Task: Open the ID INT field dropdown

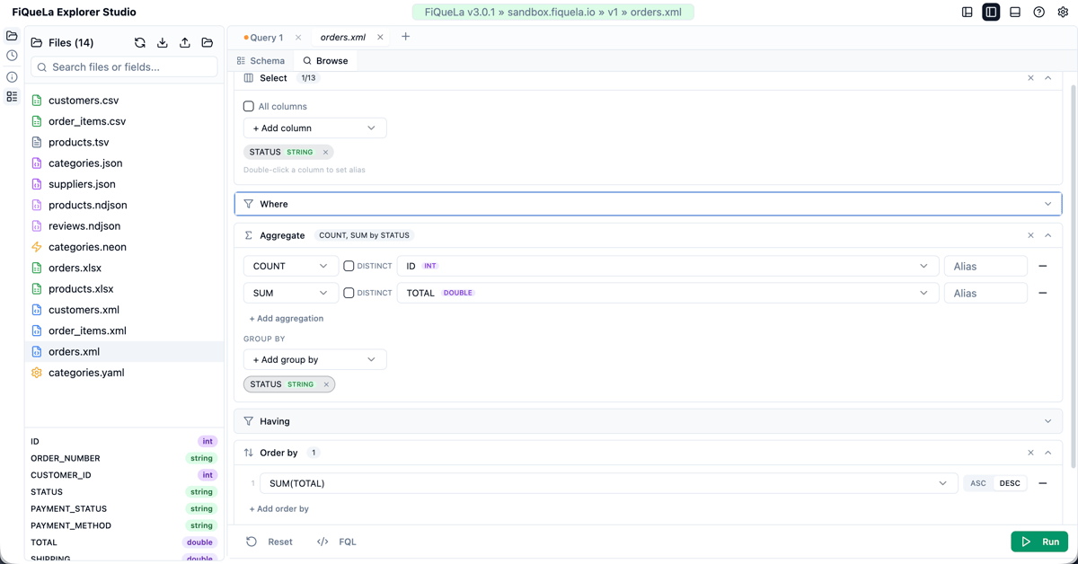Action: (x=667, y=266)
